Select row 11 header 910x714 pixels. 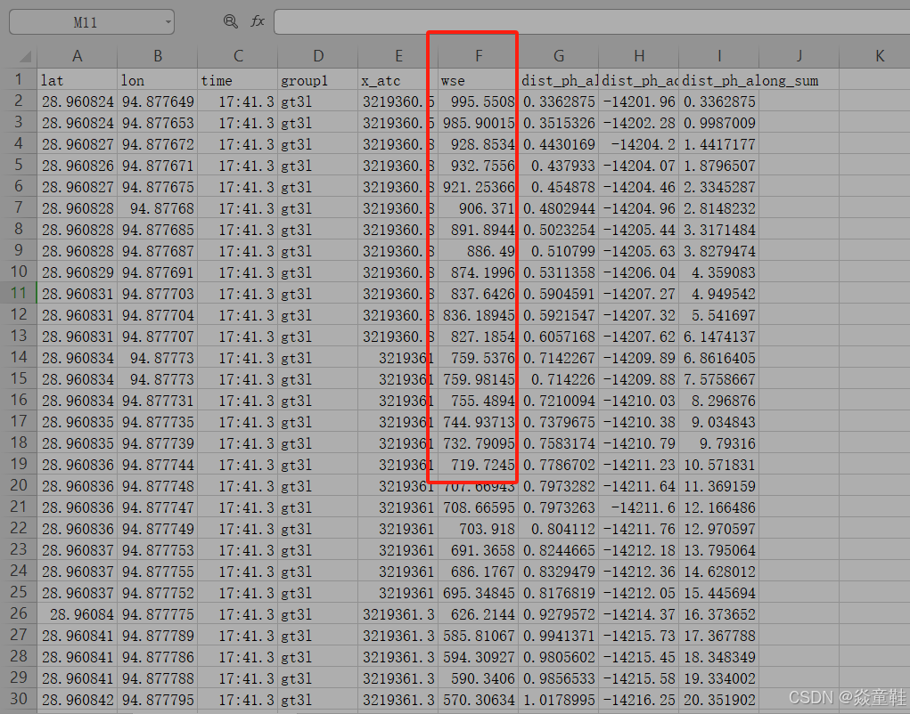click(x=19, y=293)
